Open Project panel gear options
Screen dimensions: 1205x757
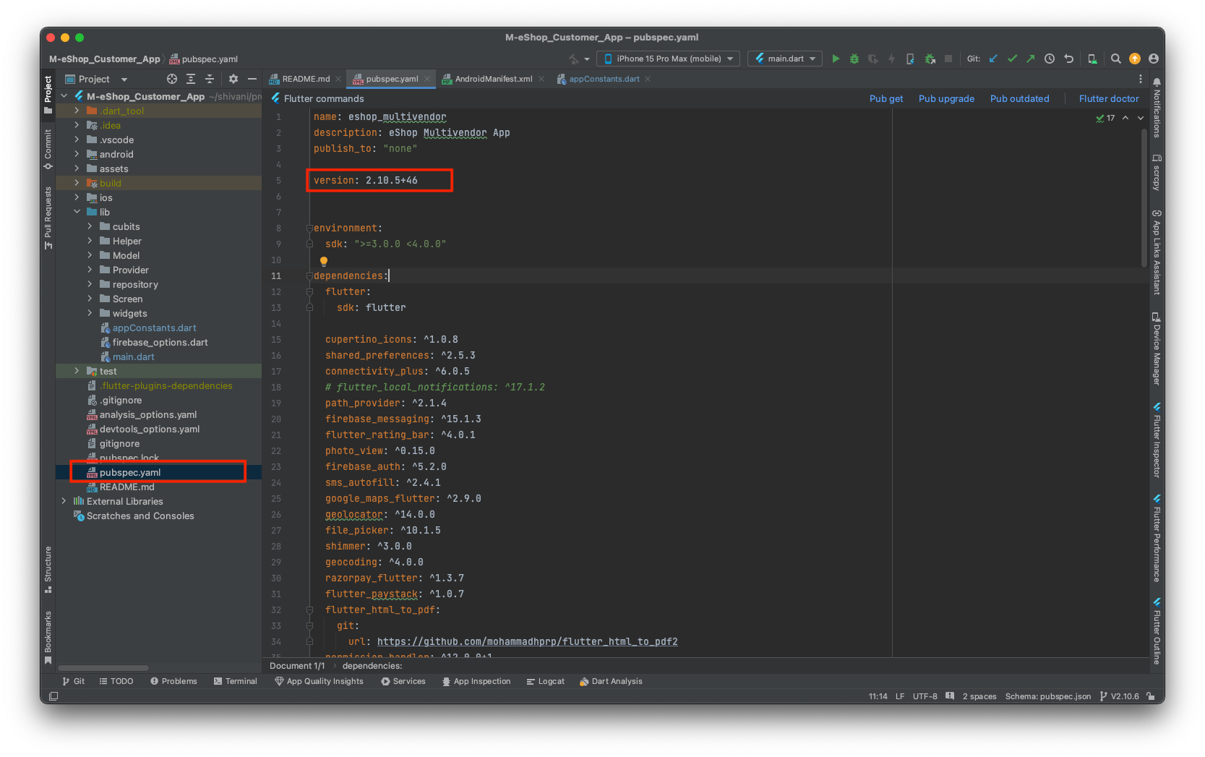pyautogui.click(x=233, y=79)
